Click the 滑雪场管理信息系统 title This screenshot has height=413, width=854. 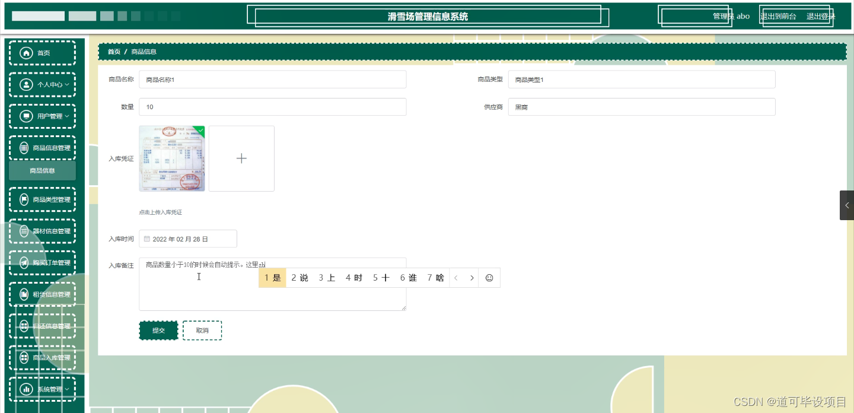(428, 17)
